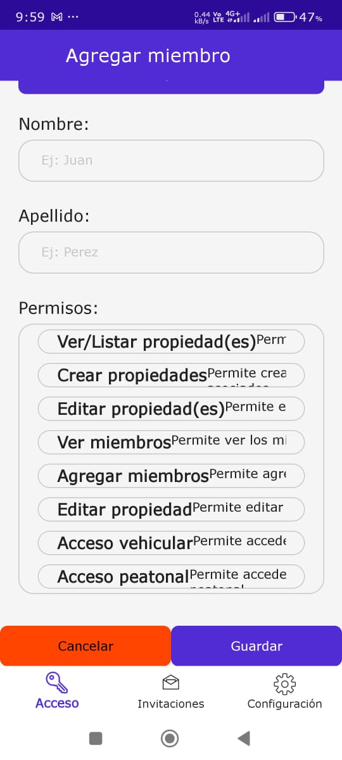Screen dimensions: 342x760
Task: Focus the Apellido input field
Action: point(171,252)
